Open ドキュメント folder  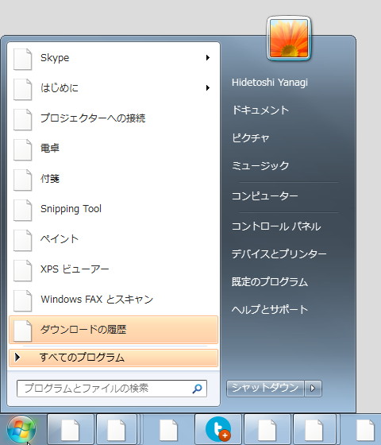pyautogui.click(x=260, y=110)
